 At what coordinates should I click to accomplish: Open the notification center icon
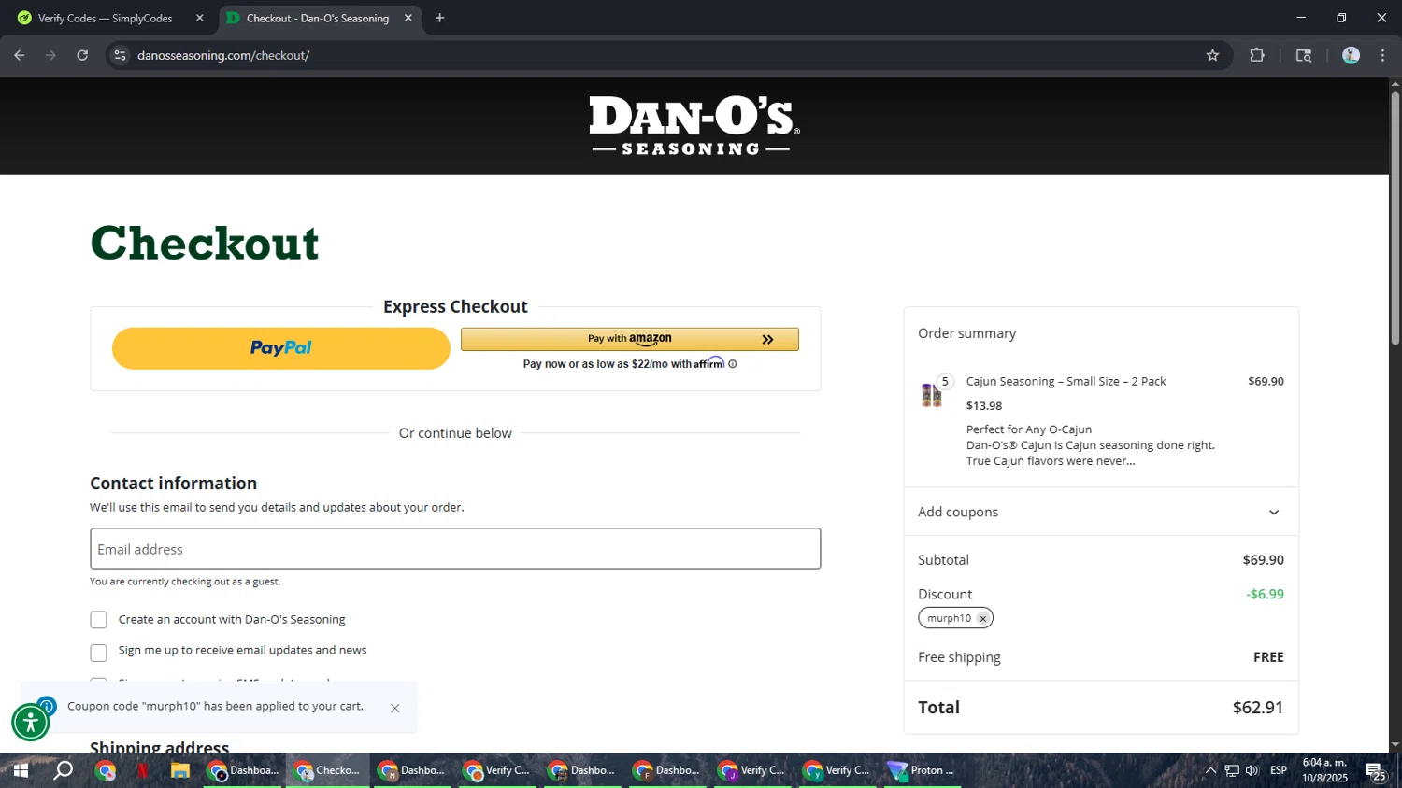[1376, 771]
